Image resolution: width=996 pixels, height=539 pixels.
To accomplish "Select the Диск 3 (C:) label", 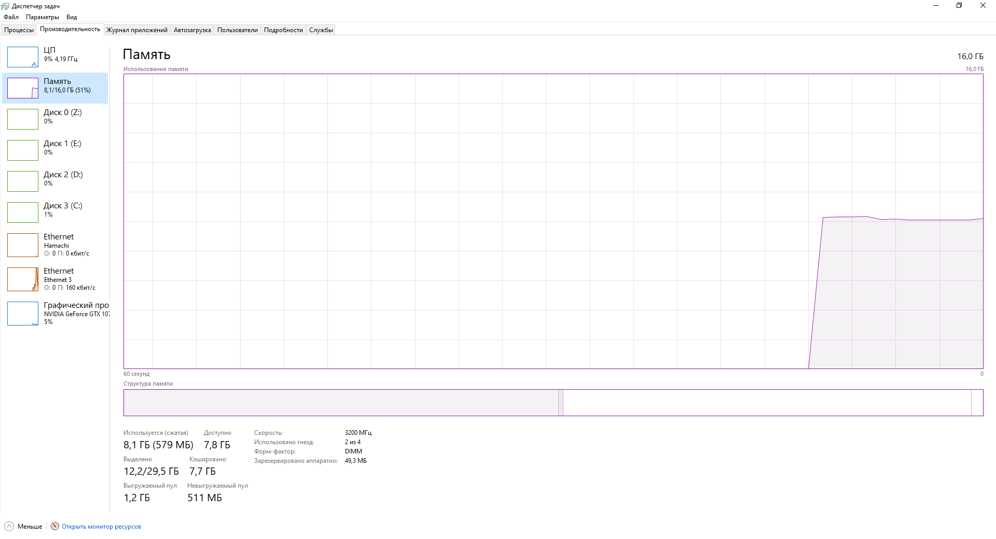I will click(63, 206).
